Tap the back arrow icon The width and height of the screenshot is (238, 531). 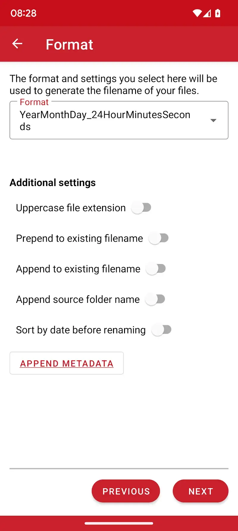(x=17, y=44)
